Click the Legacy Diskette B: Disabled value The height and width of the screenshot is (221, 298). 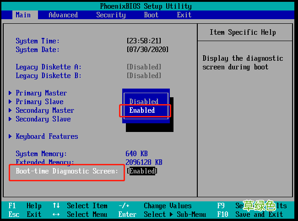coord(144,75)
